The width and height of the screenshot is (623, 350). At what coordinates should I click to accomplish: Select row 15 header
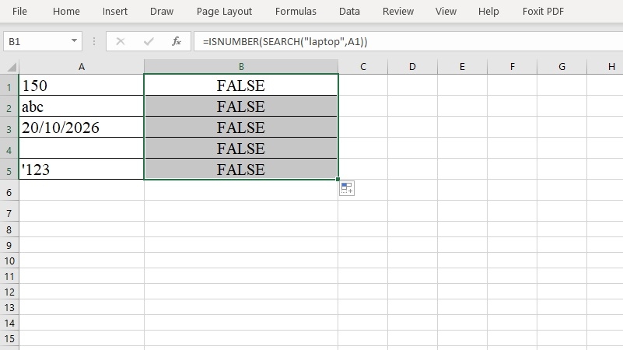click(x=9, y=338)
